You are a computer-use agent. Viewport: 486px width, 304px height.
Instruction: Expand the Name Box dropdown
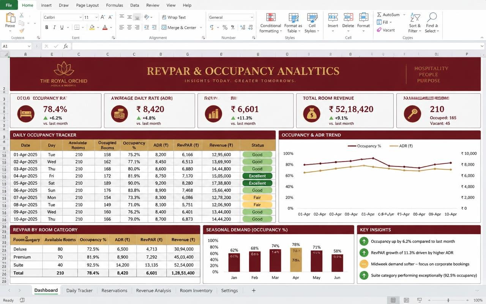pos(29,46)
